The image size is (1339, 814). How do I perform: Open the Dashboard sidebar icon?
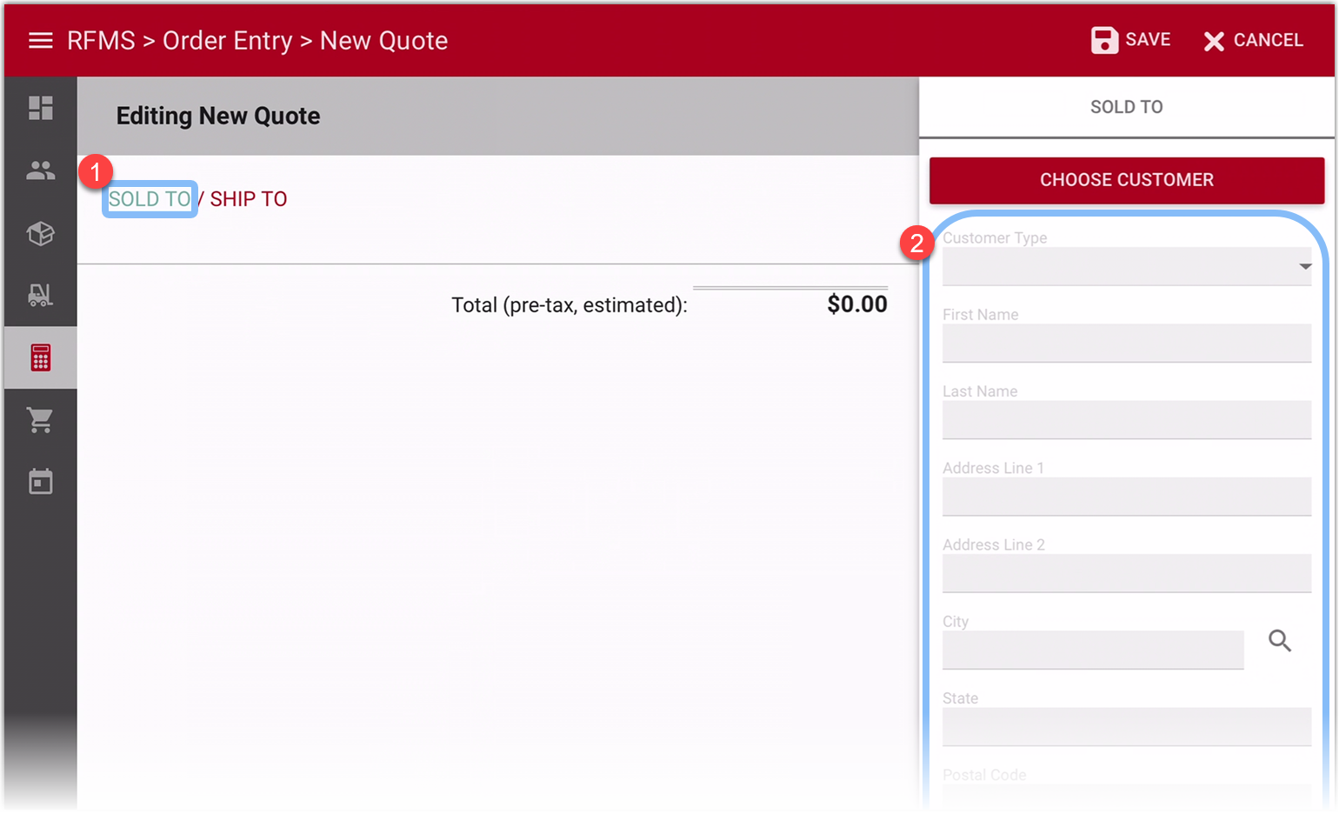tap(41, 108)
